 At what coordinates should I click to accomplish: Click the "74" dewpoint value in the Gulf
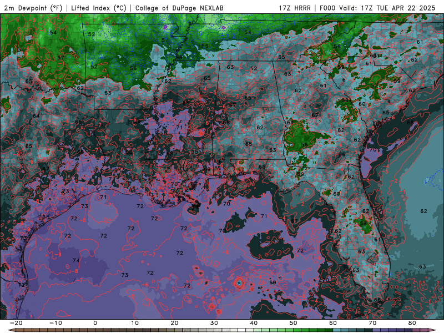(76, 260)
